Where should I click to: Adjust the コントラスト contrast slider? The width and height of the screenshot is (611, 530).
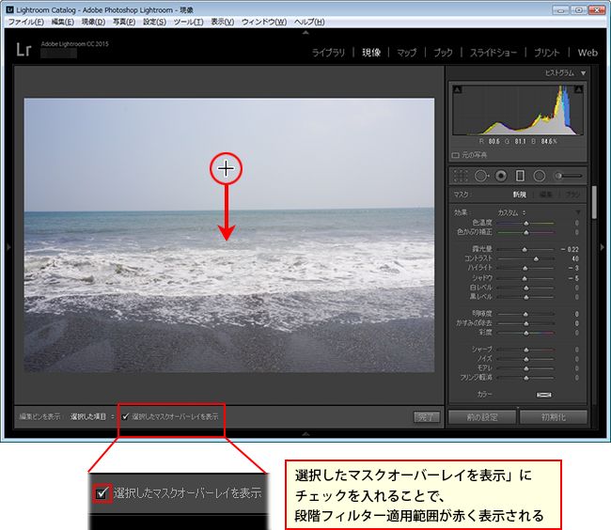point(536,258)
